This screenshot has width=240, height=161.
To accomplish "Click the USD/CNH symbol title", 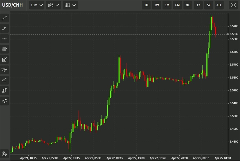I will (x=12, y=5).
